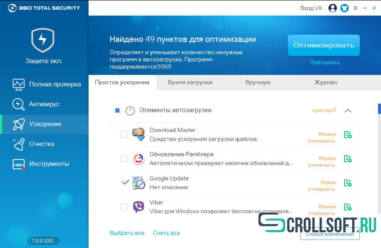
Task: Open Полная проверка in sidebar
Action: click(44, 85)
